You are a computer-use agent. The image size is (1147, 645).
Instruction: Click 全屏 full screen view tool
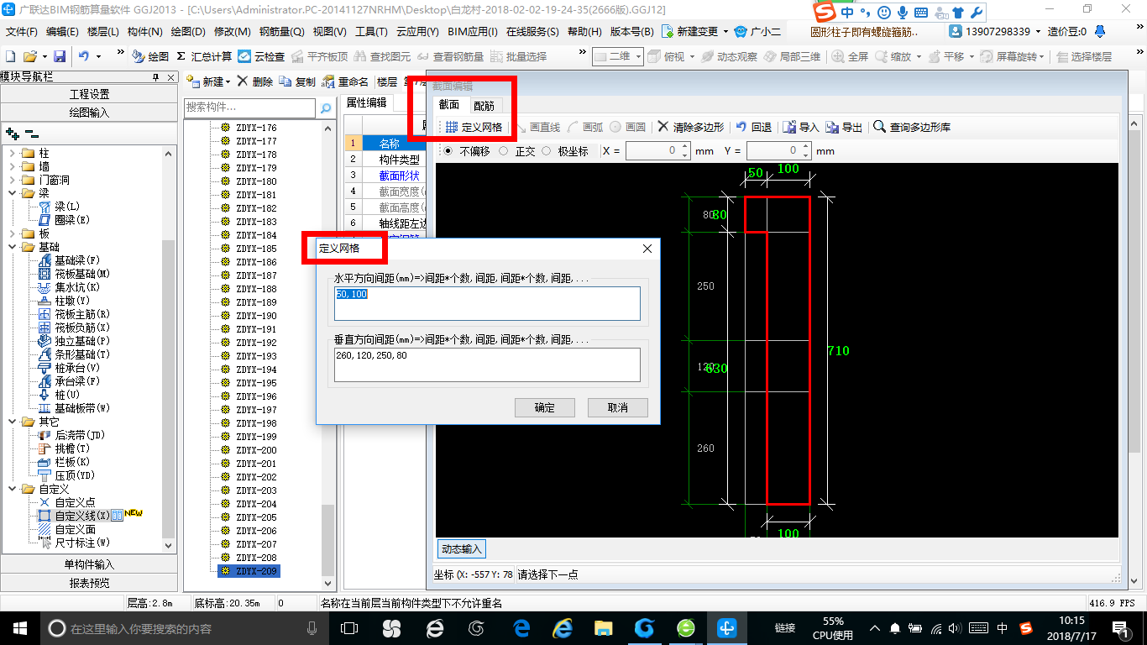pos(851,56)
